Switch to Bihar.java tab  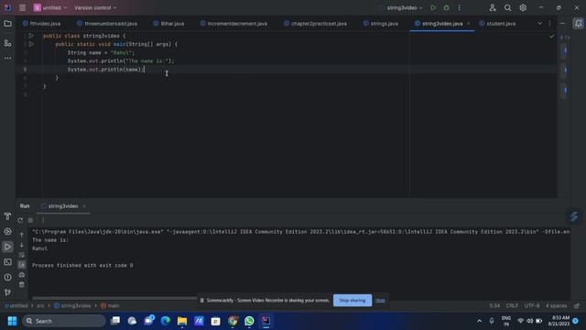click(x=168, y=24)
